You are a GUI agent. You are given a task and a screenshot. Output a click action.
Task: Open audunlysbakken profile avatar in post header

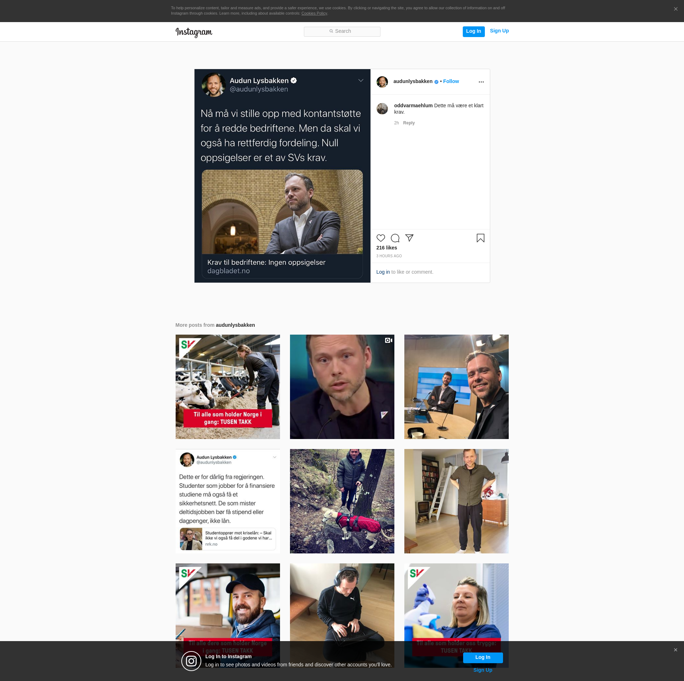pyautogui.click(x=382, y=82)
